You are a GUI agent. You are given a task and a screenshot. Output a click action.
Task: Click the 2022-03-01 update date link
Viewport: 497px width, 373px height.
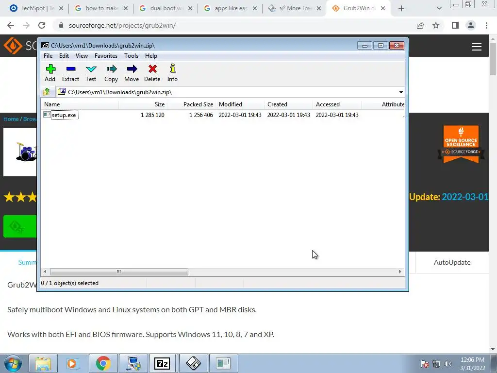465,197
